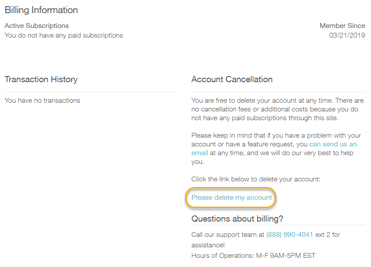Select the 'Account Cancellation' heading
Viewport: 371px width, 267px height.
point(232,80)
